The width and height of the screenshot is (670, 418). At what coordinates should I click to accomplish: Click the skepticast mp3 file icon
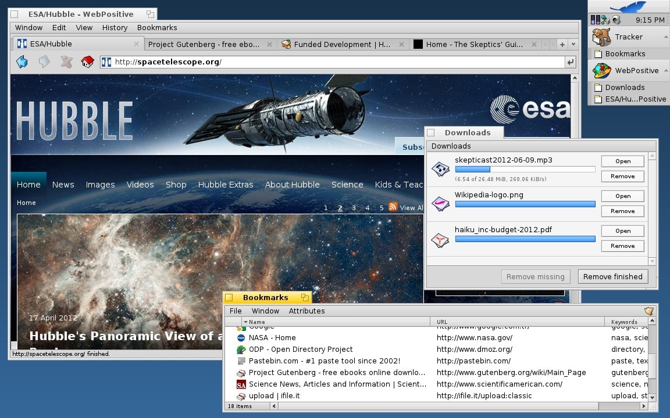(x=440, y=169)
